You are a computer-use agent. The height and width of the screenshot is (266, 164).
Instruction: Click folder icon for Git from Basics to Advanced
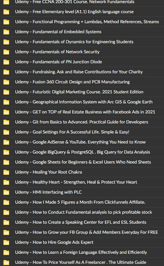click(6, 122)
